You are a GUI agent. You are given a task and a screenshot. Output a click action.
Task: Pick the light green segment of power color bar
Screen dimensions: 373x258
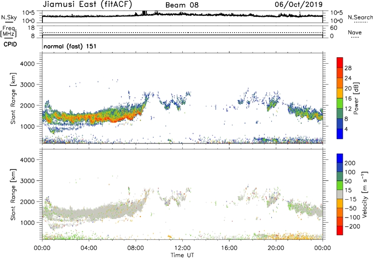(340, 103)
